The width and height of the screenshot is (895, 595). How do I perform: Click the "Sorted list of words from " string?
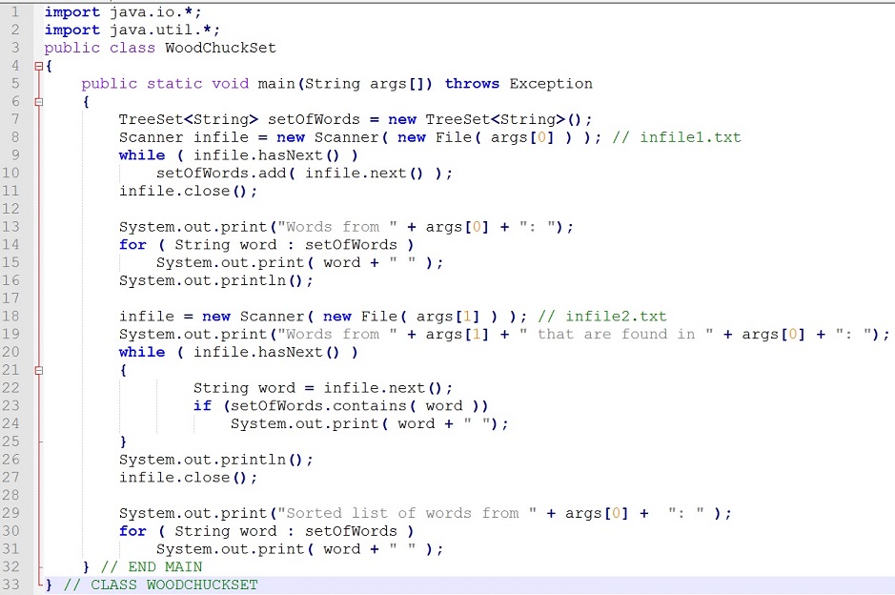406,513
